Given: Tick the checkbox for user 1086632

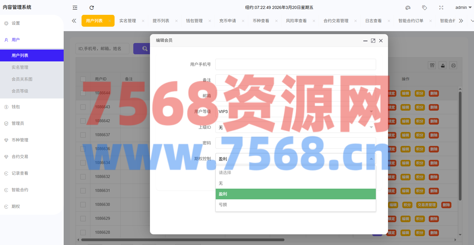Looking at the screenshot, I should tap(83, 177).
